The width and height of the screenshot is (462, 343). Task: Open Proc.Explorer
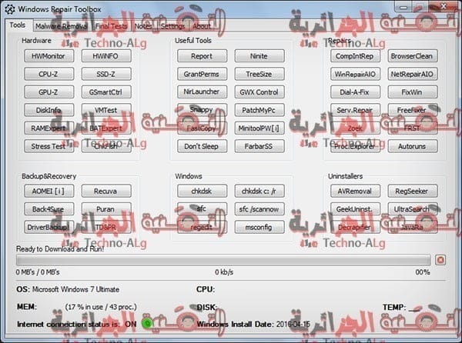[355, 146]
